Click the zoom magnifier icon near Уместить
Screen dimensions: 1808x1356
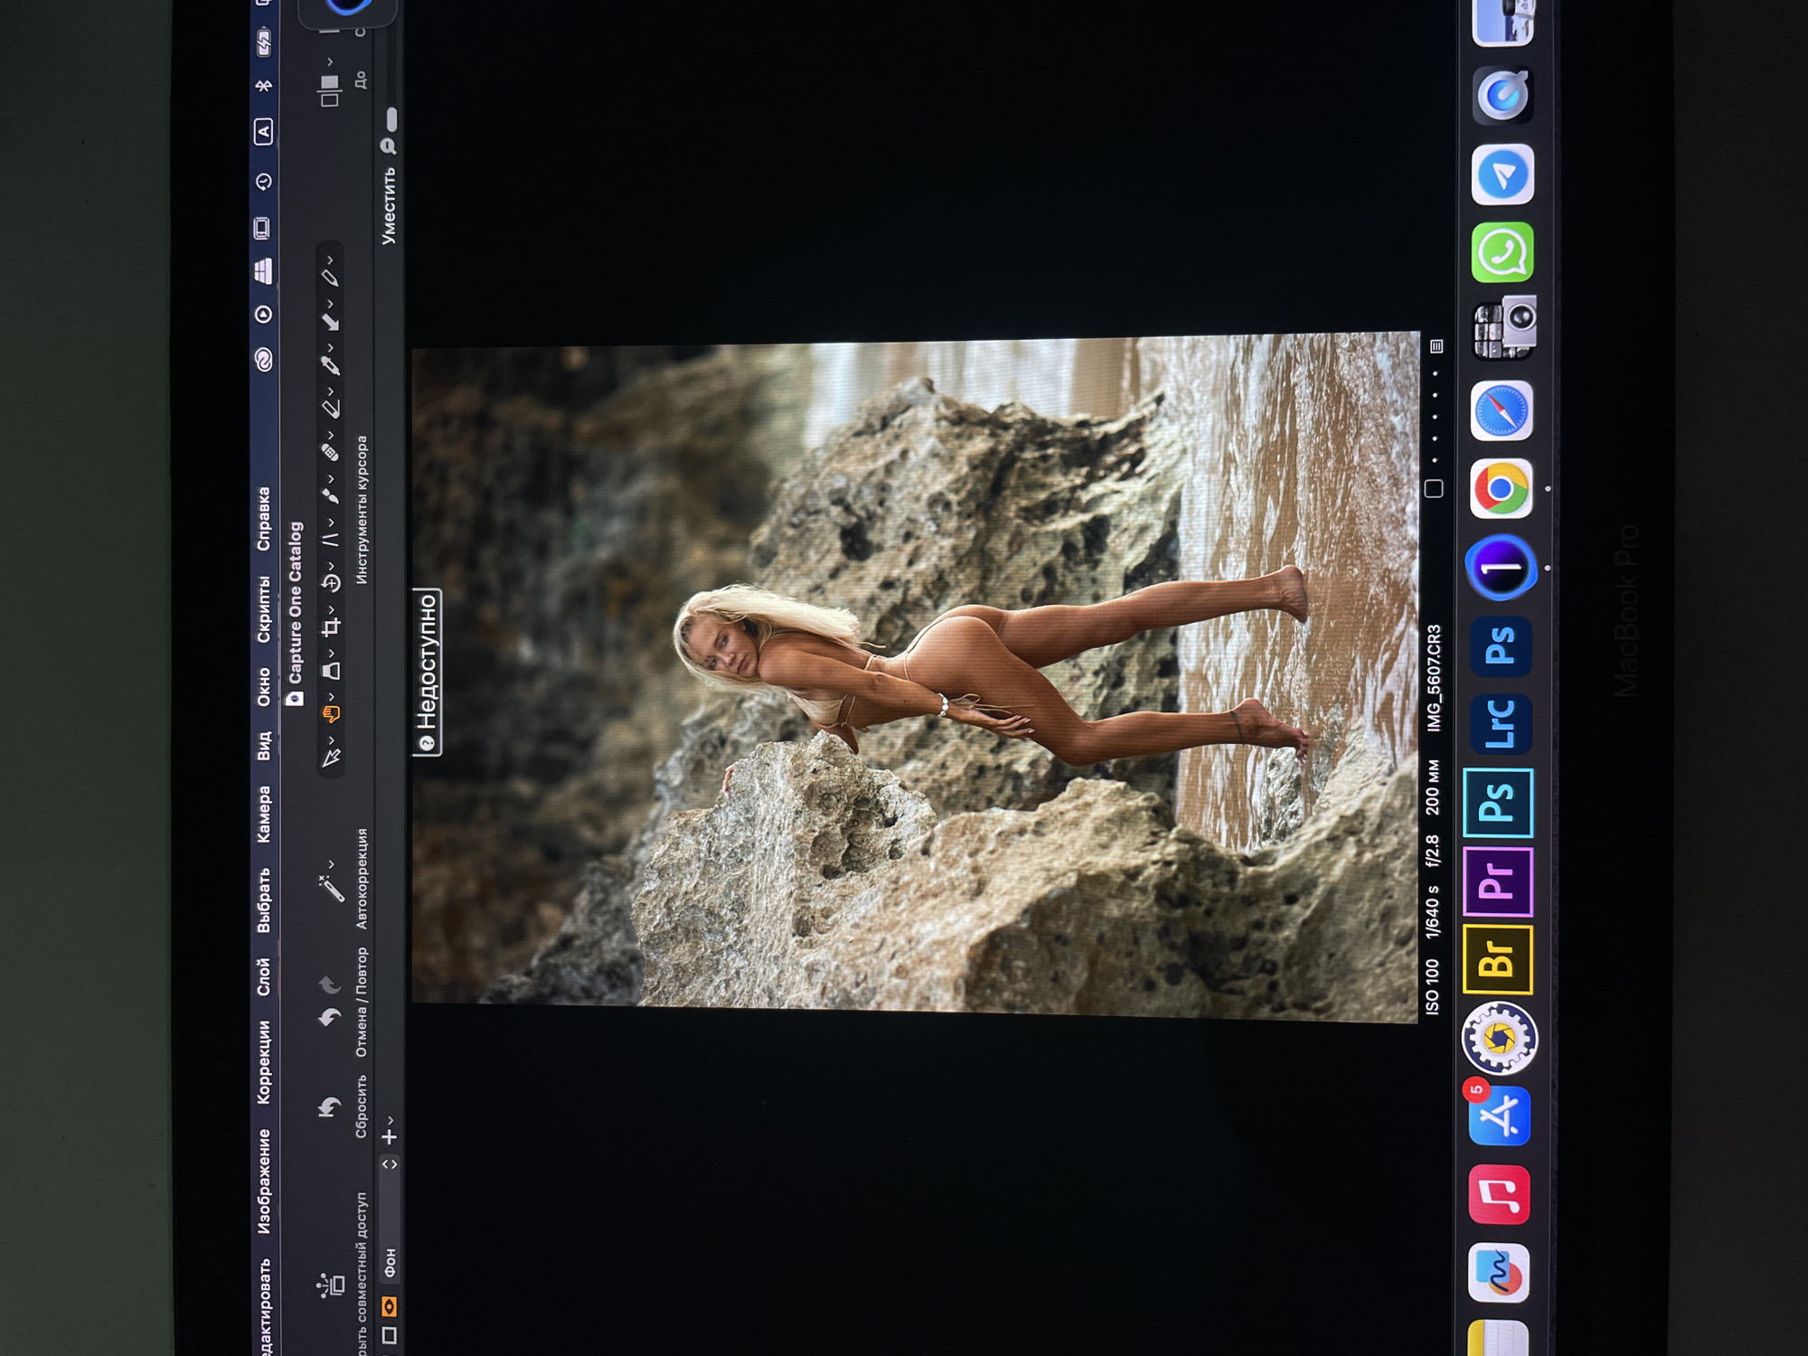point(389,146)
